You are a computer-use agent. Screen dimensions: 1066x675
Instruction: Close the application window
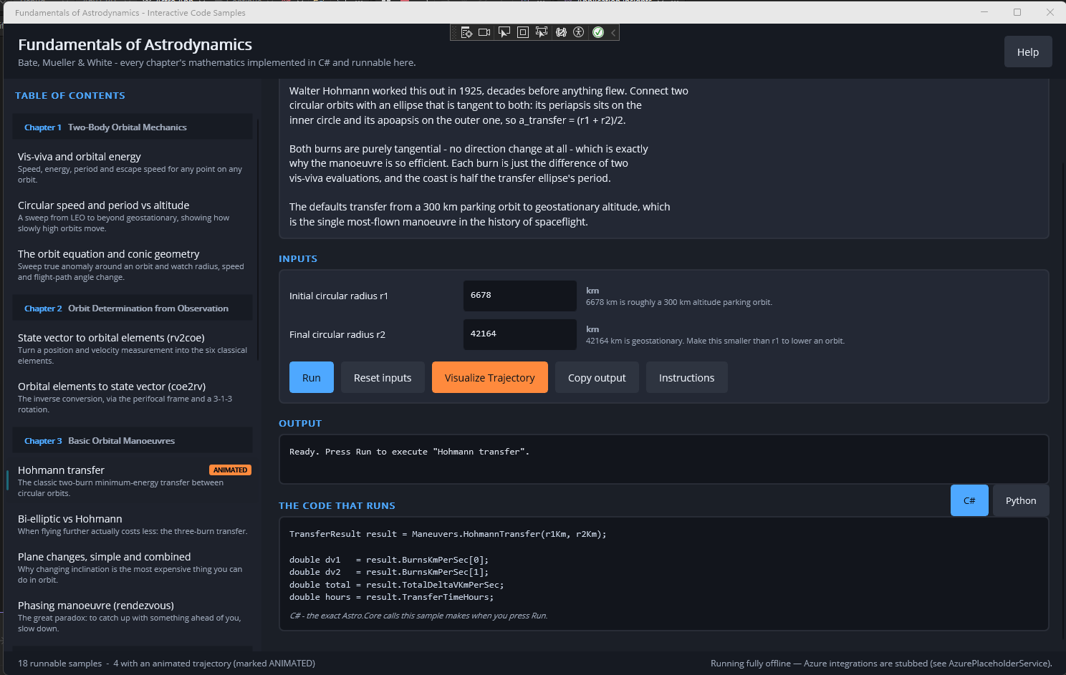[1050, 12]
